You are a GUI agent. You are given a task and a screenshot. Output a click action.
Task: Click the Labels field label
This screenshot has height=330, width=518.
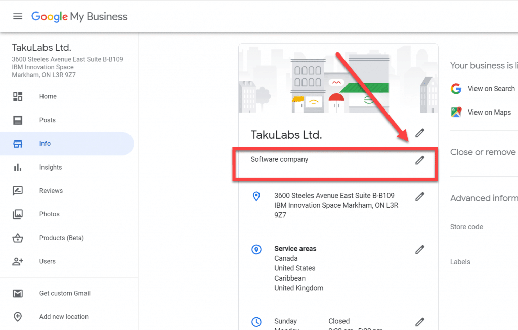tap(460, 262)
